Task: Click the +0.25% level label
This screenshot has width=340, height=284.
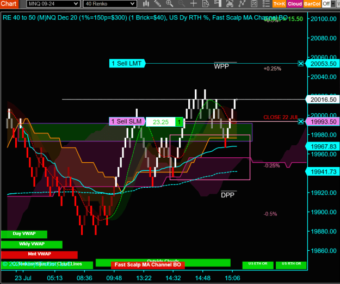Action: tap(273, 69)
